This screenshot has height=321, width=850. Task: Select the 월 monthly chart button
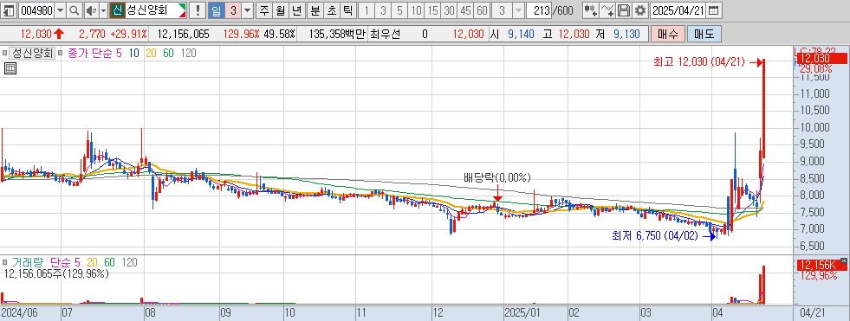280,10
